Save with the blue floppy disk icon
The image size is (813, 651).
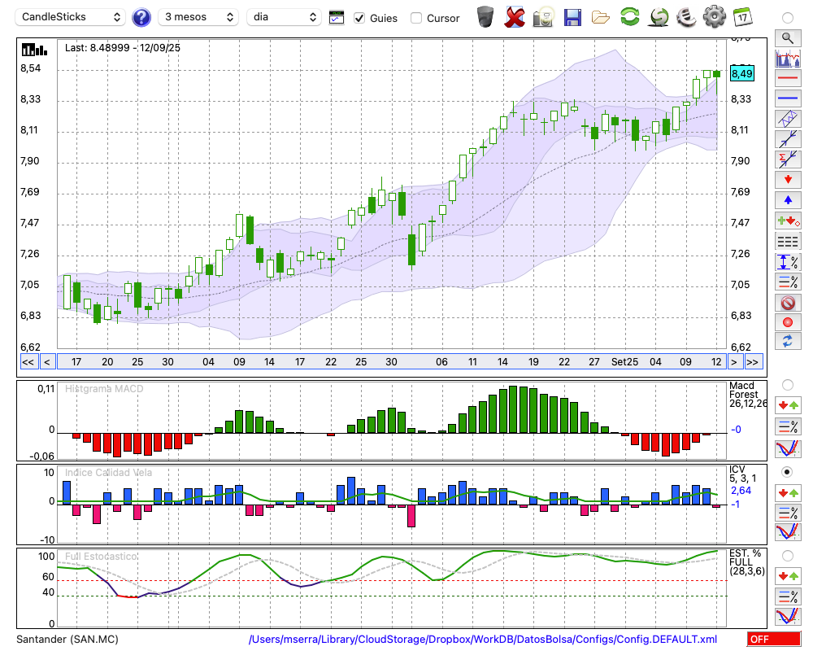pos(572,17)
